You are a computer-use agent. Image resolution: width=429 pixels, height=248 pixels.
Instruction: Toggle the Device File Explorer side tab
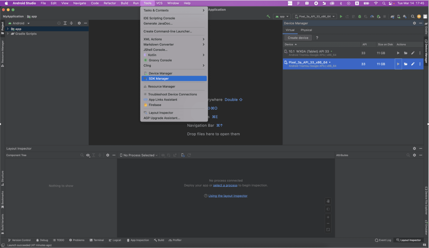[426, 201]
